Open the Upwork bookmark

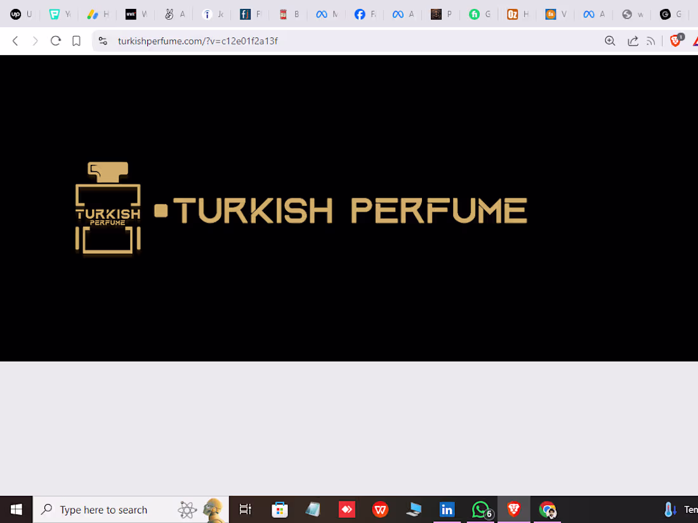coord(14,14)
